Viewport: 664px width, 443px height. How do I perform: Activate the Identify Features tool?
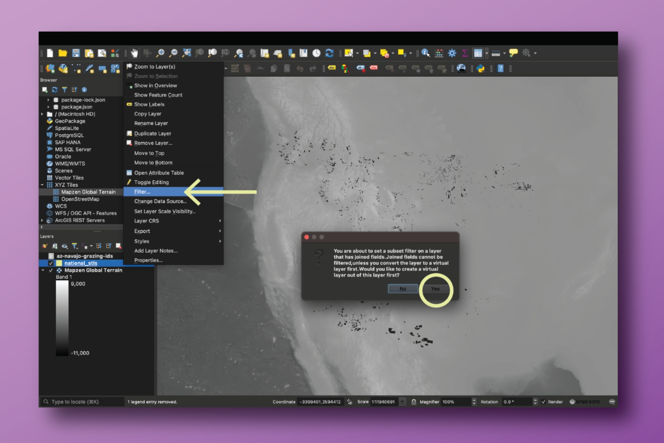pos(425,53)
